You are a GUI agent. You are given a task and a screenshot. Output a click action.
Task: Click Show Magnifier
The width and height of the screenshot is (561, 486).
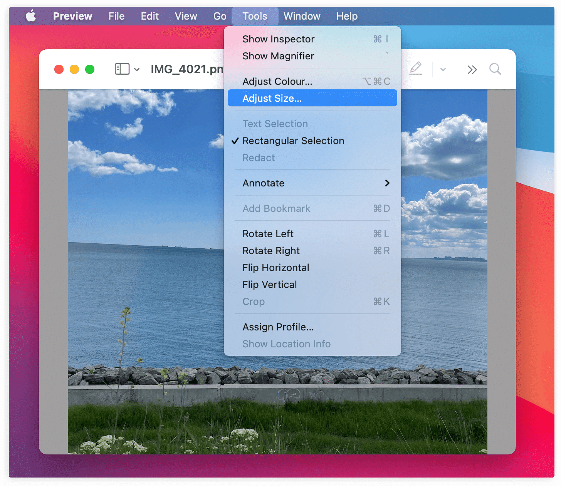tap(278, 56)
